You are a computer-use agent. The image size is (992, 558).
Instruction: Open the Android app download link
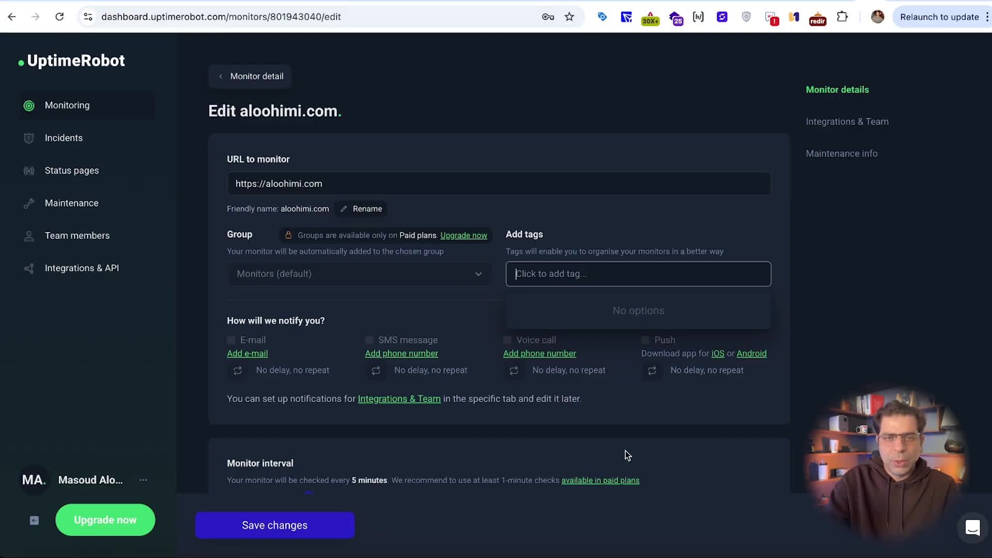tap(751, 354)
